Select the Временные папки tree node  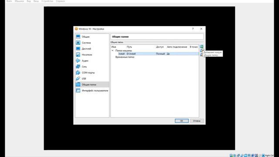coord(125,57)
